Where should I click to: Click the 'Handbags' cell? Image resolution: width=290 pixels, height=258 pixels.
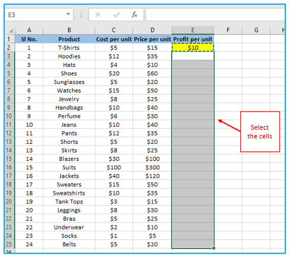pos(69,108)
